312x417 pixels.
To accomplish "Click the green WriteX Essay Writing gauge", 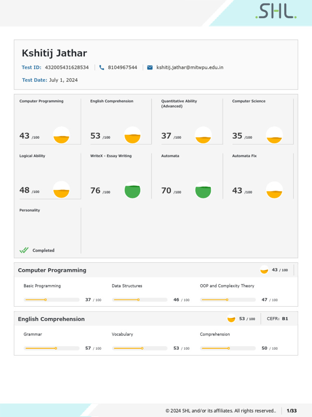I will point(132,190).
